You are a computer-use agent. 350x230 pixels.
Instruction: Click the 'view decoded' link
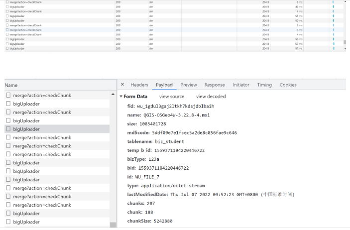[211, 97]
